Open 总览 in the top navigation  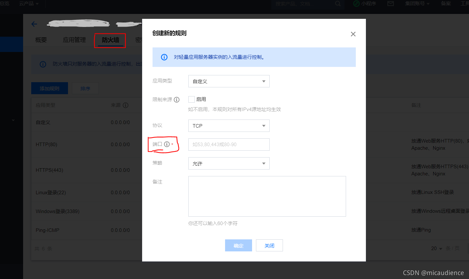(x=5, y=4)
